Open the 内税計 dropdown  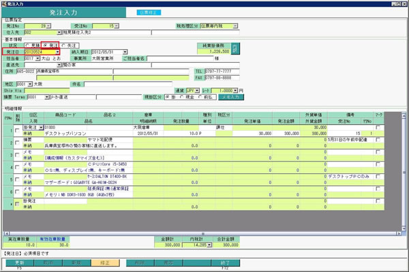(209, 245)
